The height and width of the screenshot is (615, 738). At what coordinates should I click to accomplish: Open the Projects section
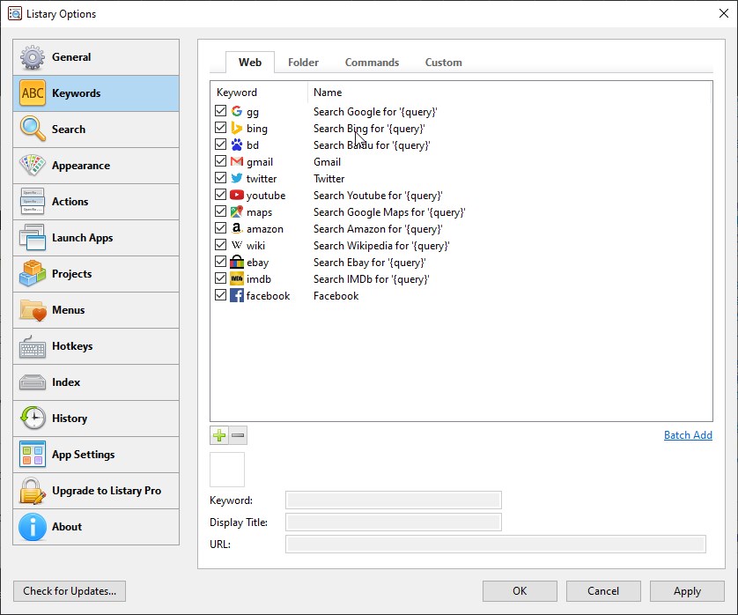click(x=96, y=274)
